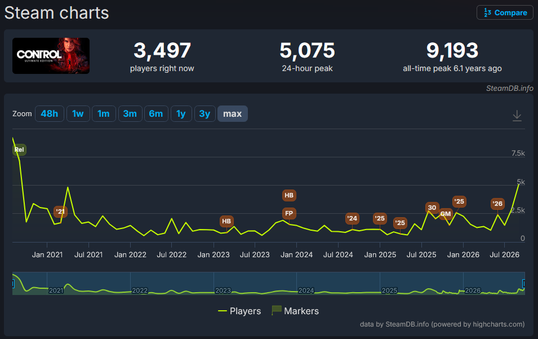Select the max zoom range

(233, 114)
